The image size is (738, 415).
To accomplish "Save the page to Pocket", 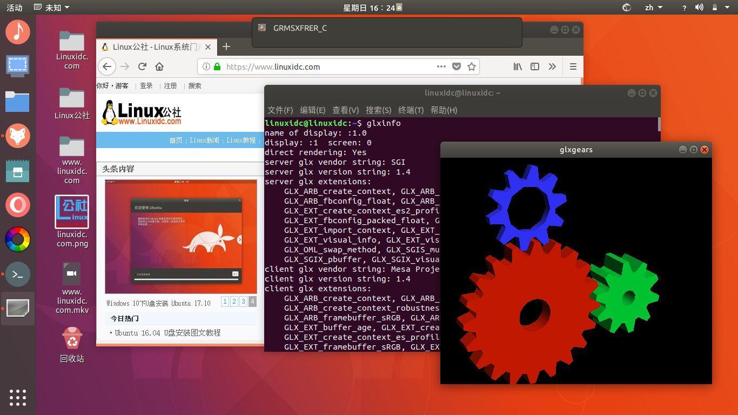I will click(457, 66).
